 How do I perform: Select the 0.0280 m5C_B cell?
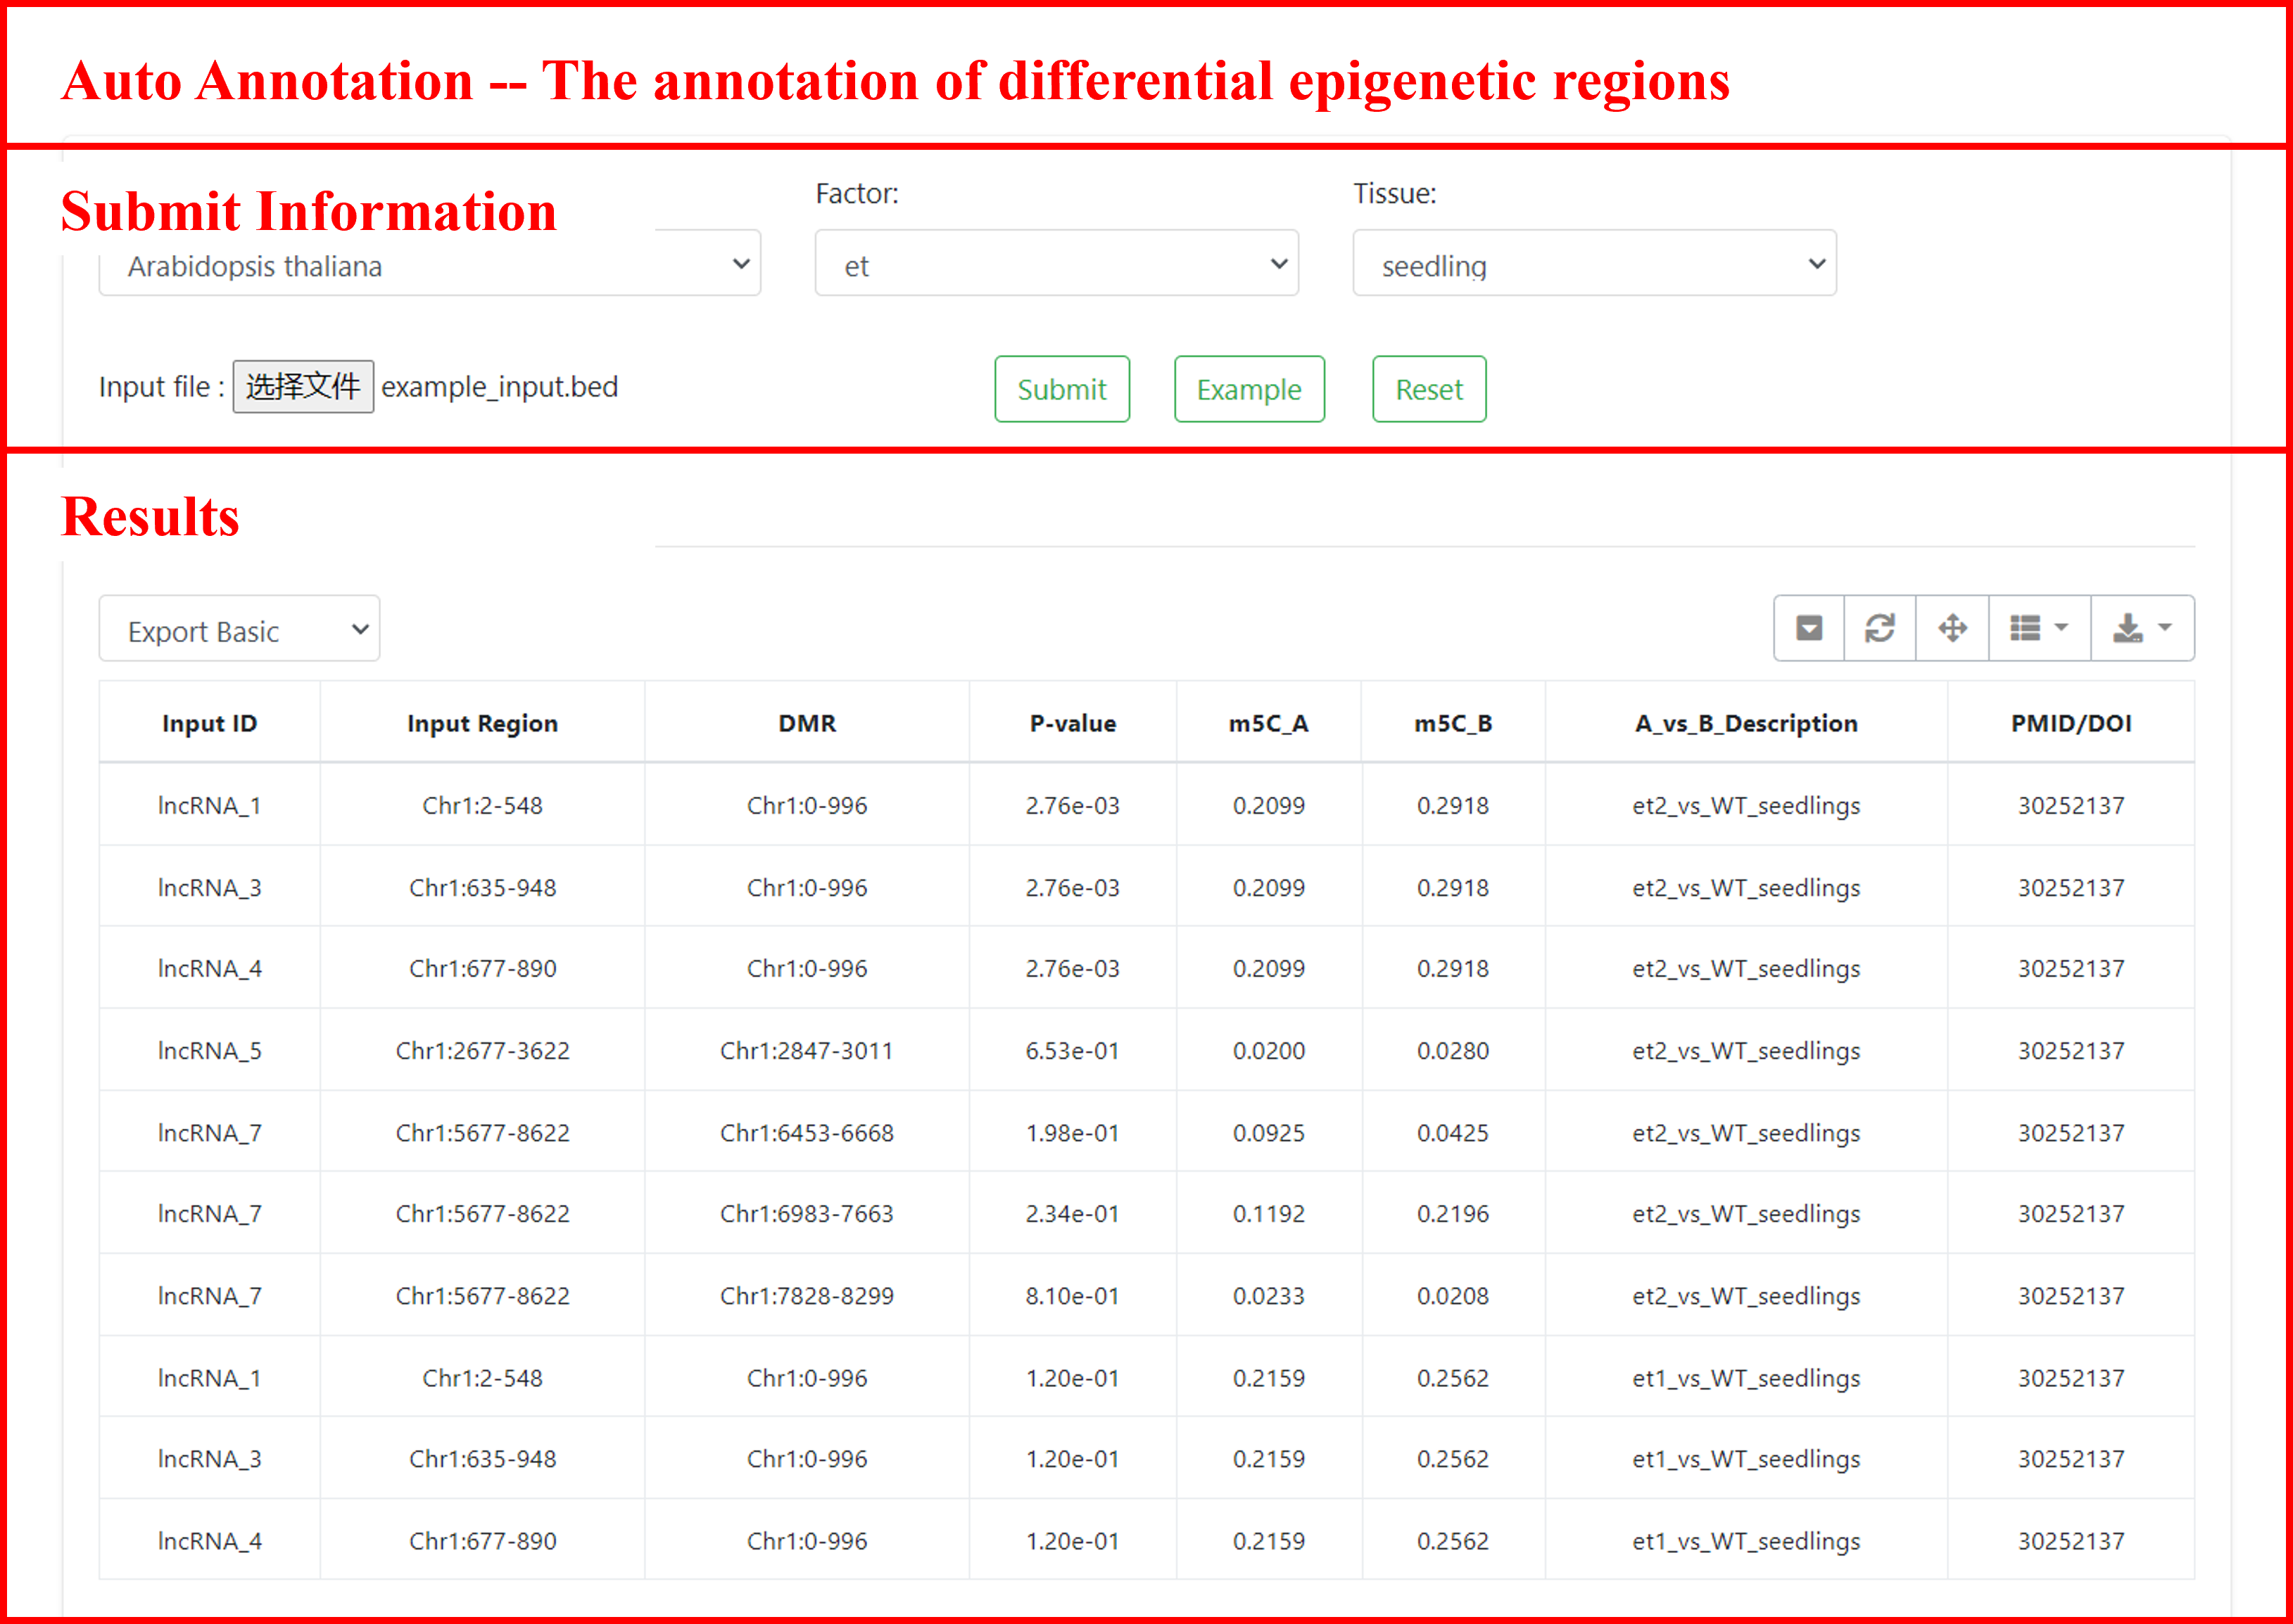click(1453, 1050)
